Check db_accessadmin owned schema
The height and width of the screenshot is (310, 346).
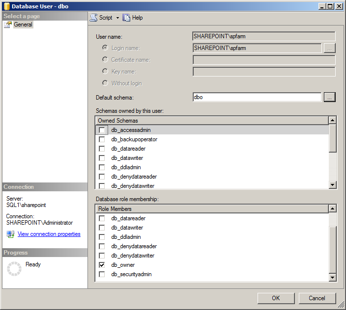102,130
